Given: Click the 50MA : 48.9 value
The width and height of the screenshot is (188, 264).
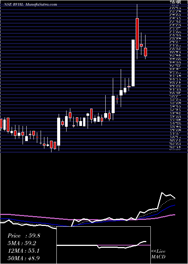Looking at the screenshot, I should pos(24,258).
